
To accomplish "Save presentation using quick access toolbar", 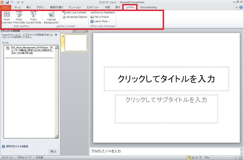I will (x=7, y=2).
